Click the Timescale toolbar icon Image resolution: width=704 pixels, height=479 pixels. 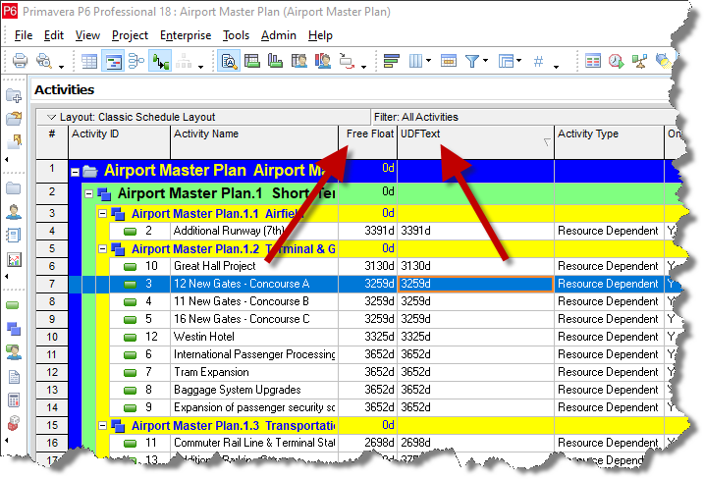coord(449,61)
